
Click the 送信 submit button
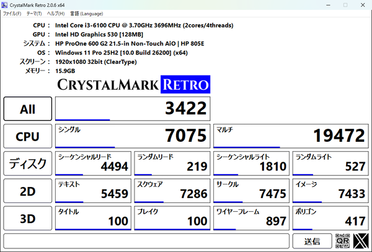312,241
